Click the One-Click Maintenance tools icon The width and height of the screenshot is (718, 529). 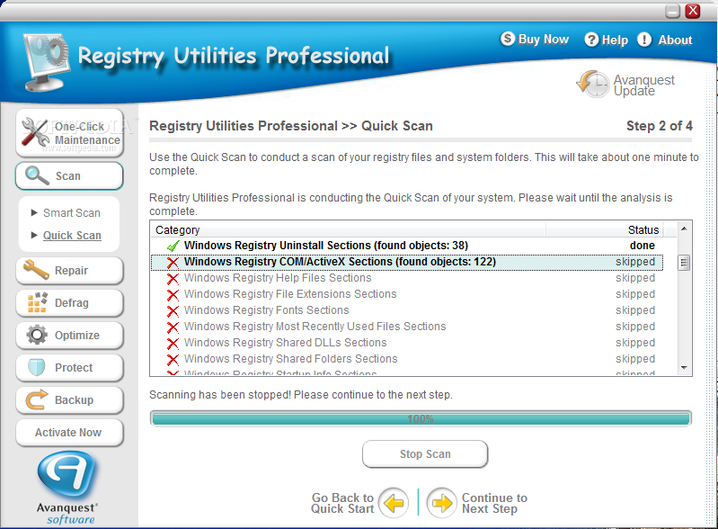click(x=35, y=132)
